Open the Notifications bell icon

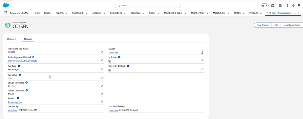[299, 5]
